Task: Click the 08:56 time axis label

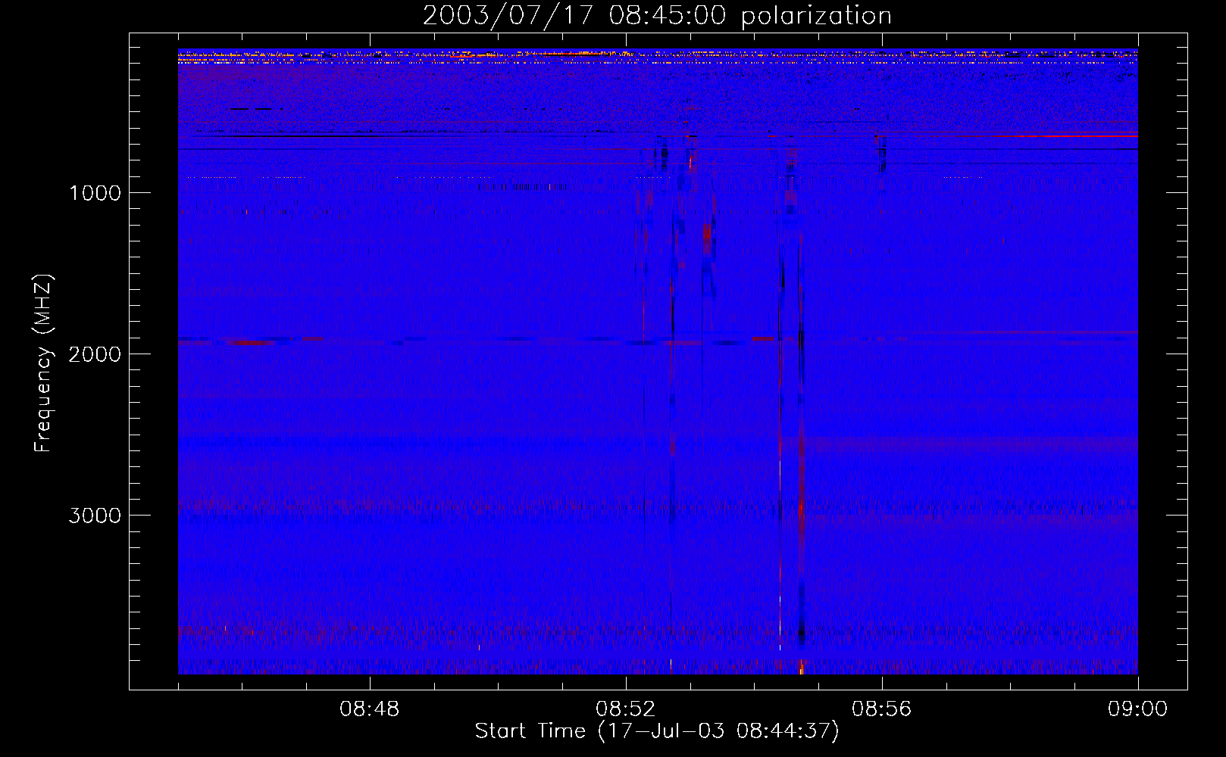Action: (x=882, y=709)
